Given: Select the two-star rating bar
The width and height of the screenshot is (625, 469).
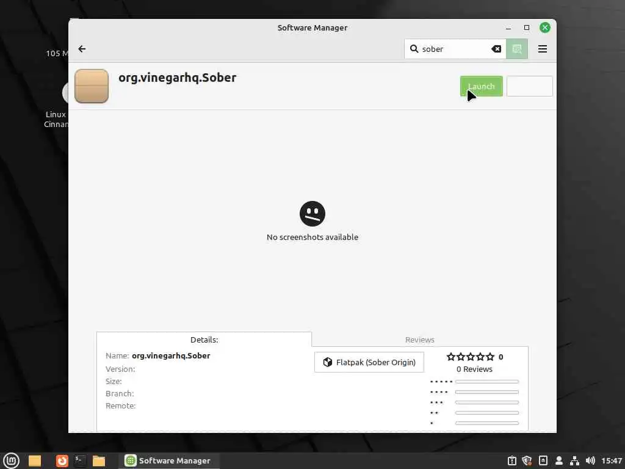Looking at the screenshot, I should click(x=486, y=413).
